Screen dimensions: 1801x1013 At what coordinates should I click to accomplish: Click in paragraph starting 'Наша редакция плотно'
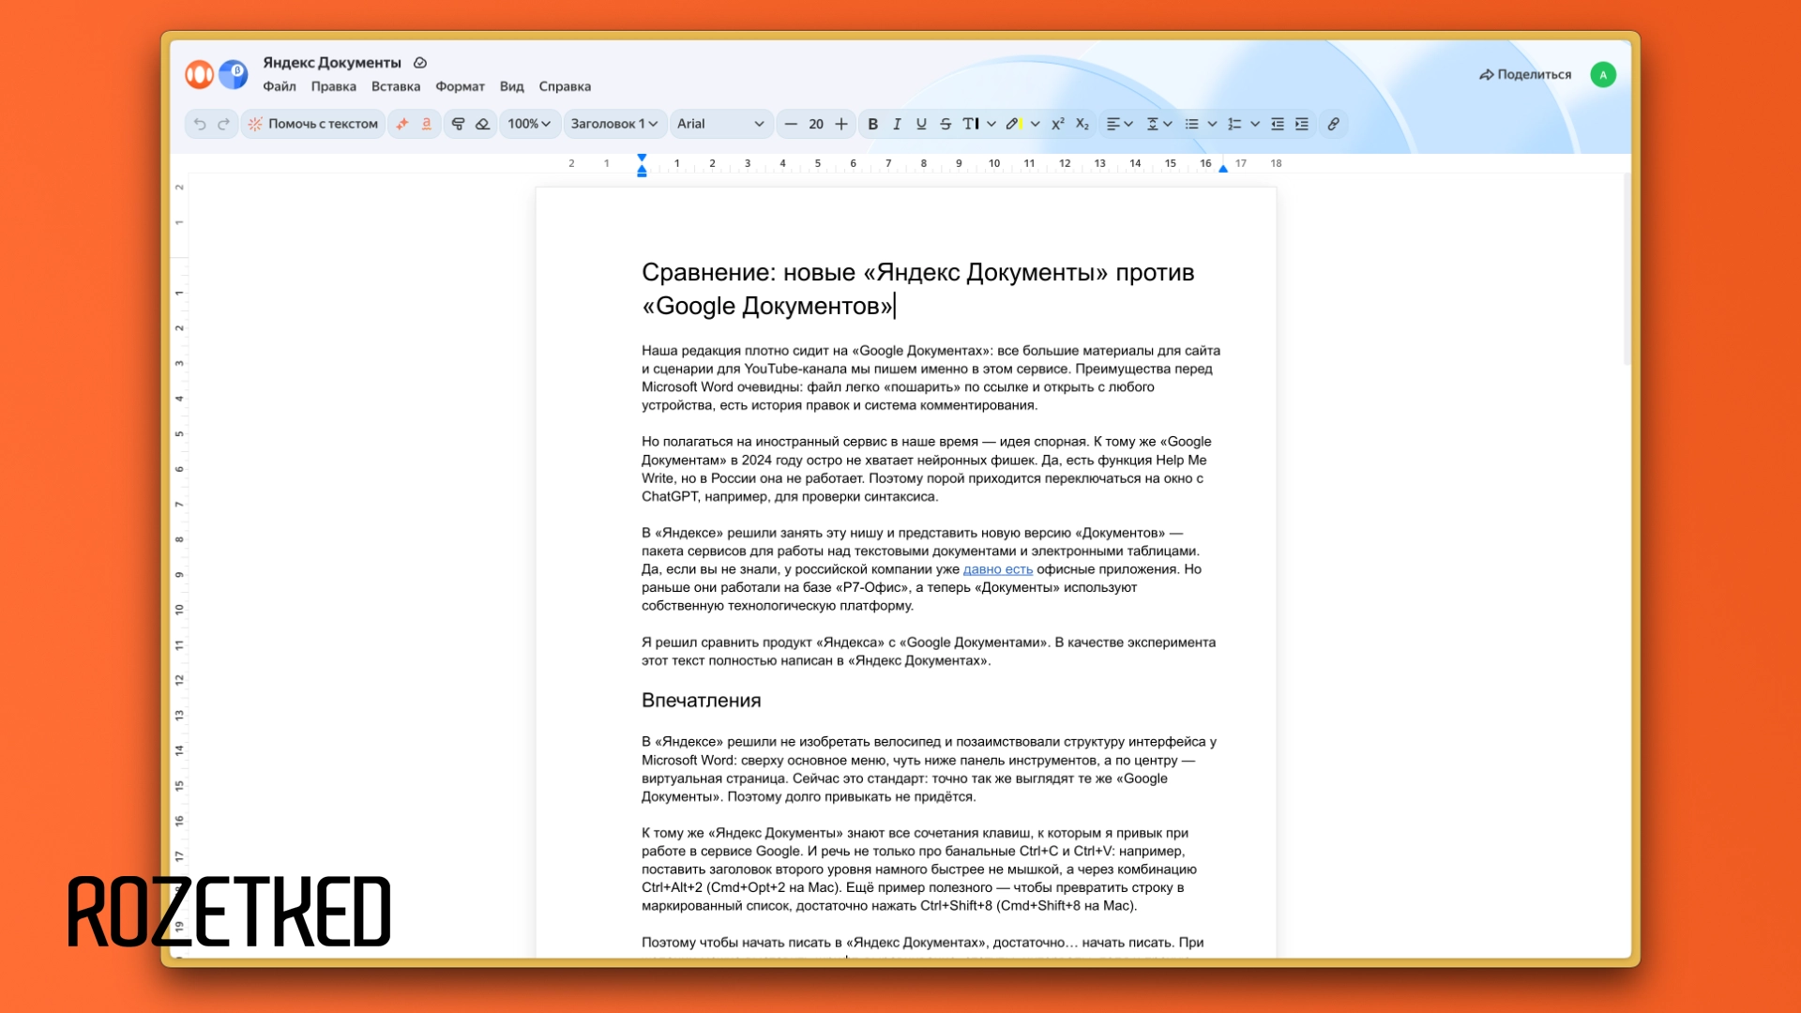coord(931,378)
